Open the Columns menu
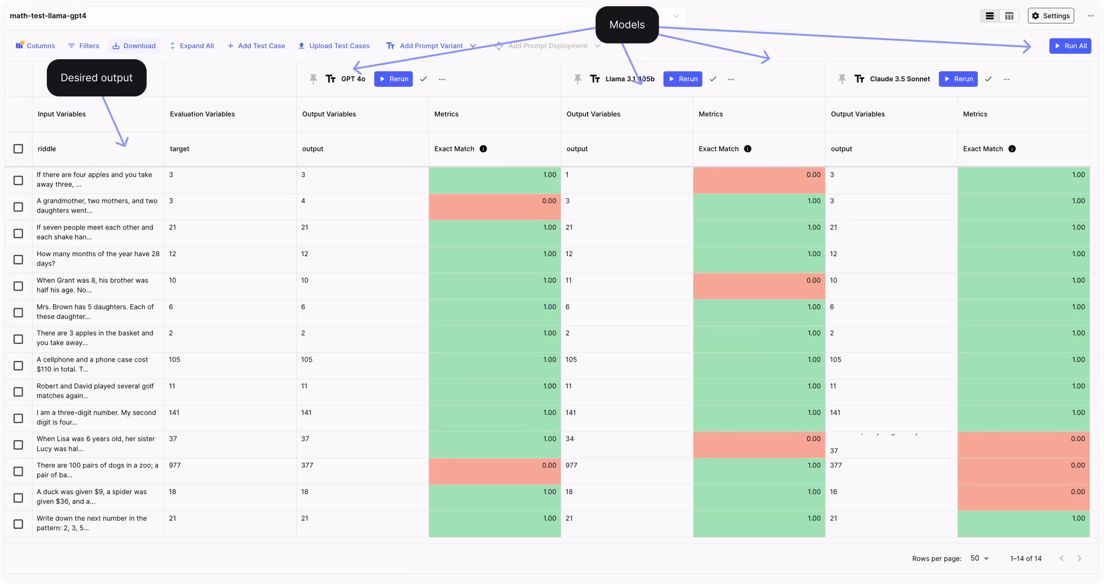Image resolution: width=1104 pixels, height=584 pixels. click(x=35, y=46)
